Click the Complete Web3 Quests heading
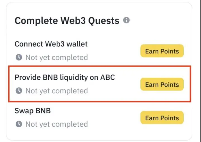The height and width of the screenshot is (142, 201). pos(67,21)
